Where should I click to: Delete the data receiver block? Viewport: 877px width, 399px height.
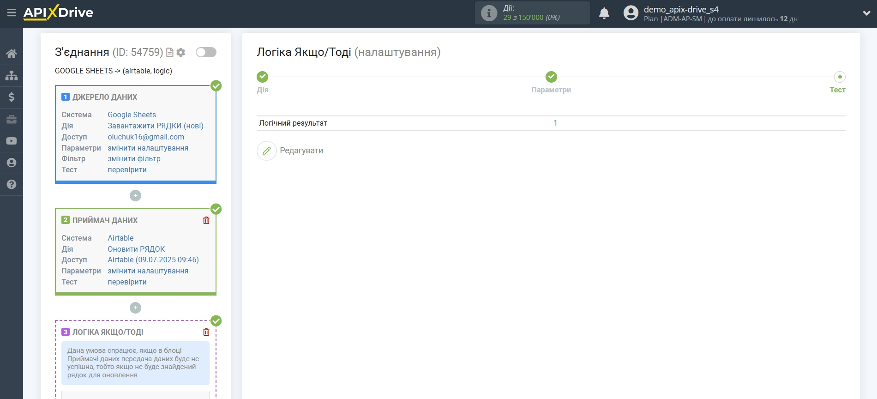[x=206, y=220]
